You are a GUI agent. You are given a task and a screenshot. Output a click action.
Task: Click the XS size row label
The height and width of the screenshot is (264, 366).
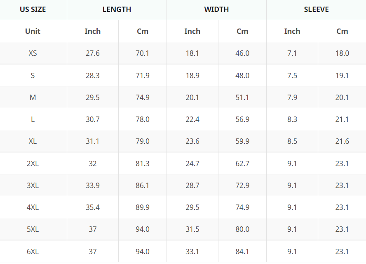pyautogui.click(x=33, y=53)
